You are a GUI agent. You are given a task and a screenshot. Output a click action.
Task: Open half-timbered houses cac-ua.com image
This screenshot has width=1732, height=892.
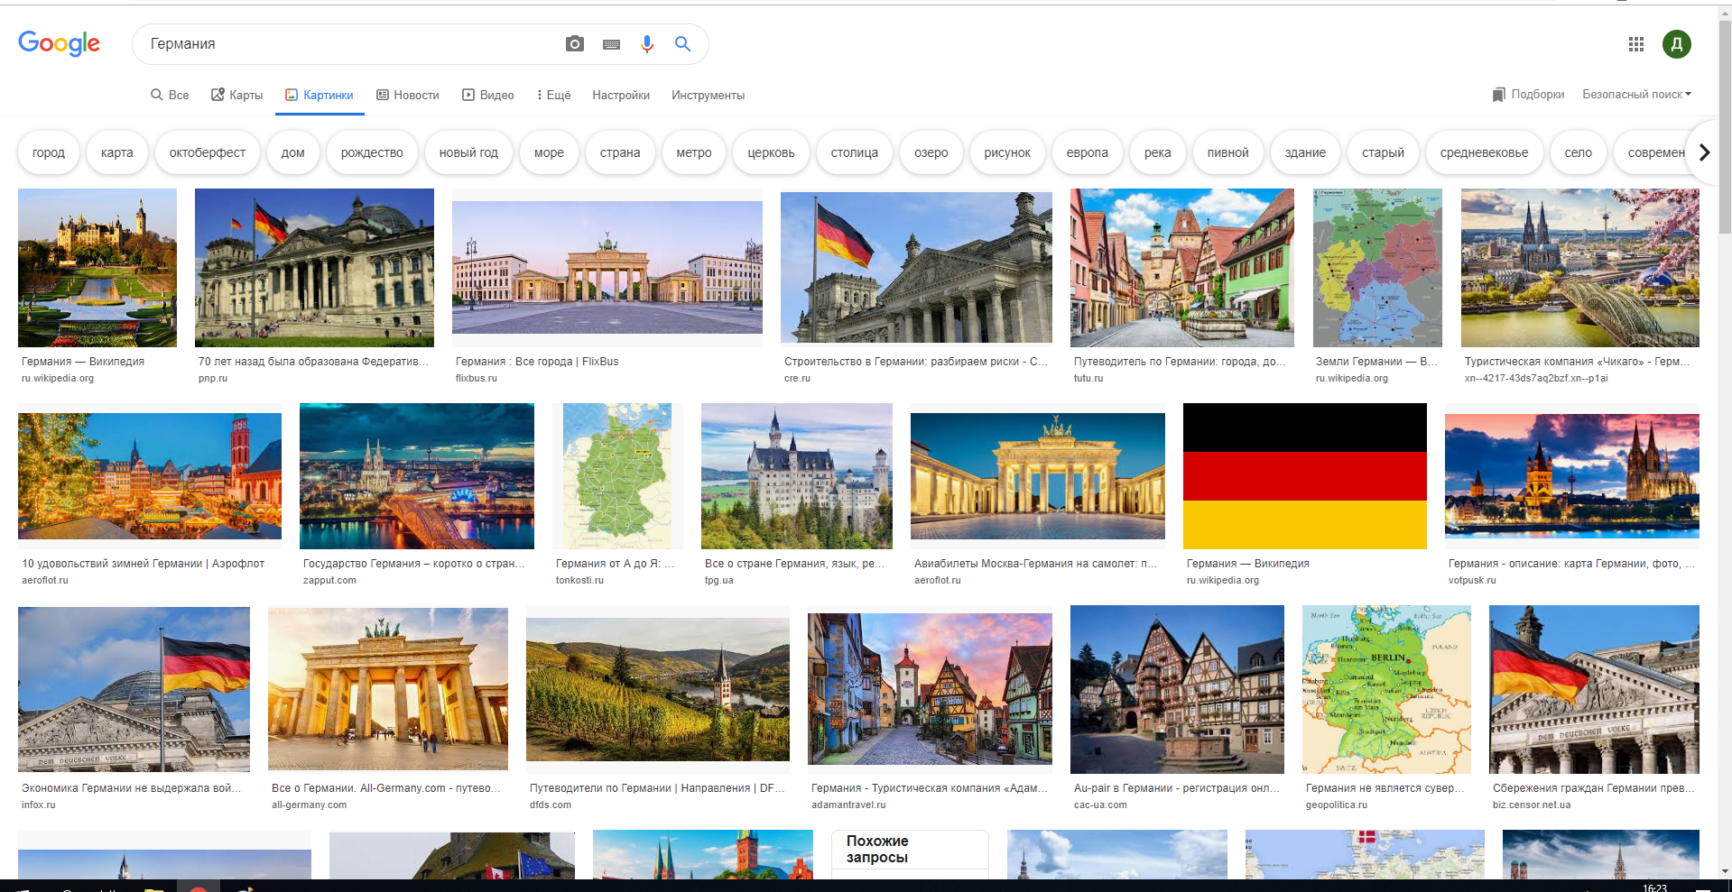click(1177, 689)
